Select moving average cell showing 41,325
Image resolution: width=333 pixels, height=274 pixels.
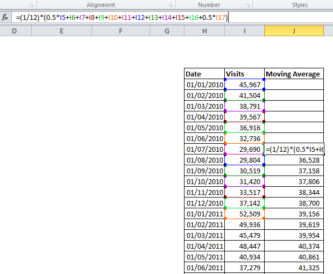pyautogui.click(x=294, y=268)
